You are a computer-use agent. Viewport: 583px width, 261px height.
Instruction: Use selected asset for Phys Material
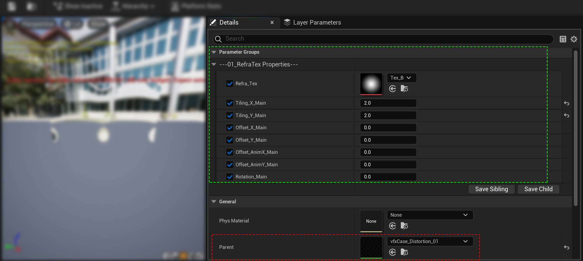pyautogui.click(x=392, y=226)
